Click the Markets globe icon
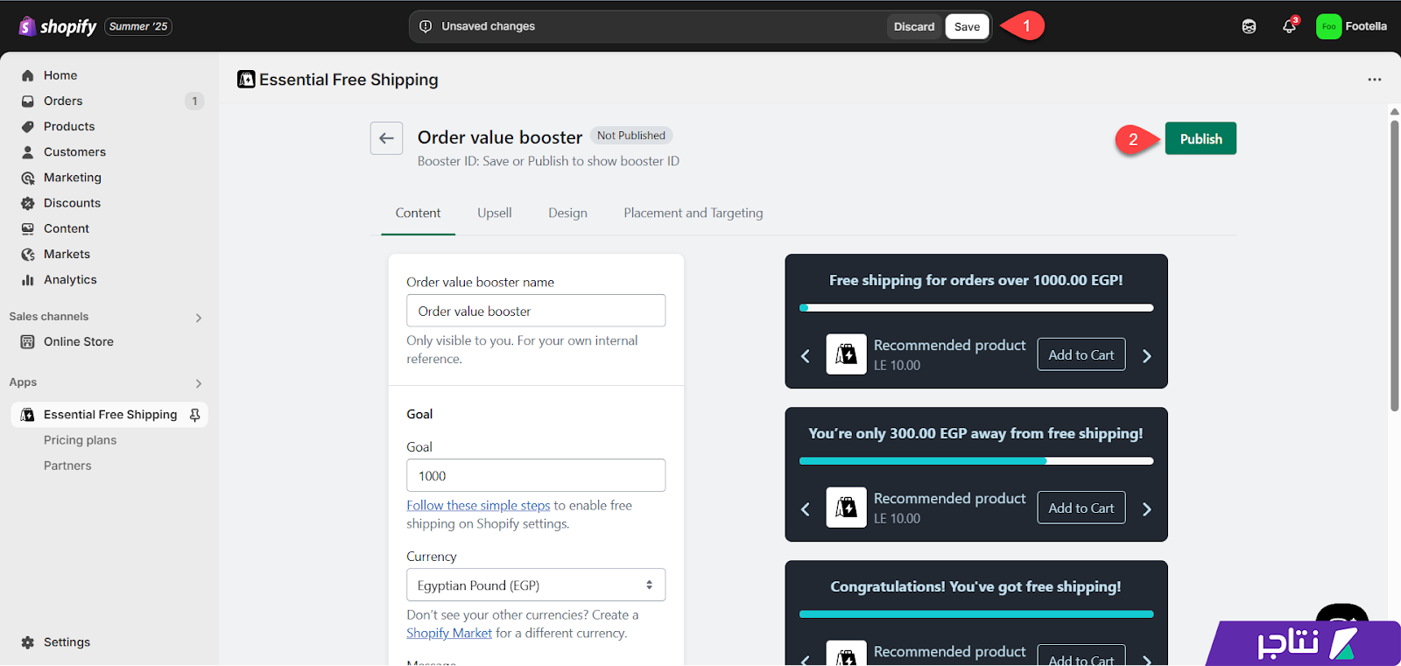Viewport: 1401px width, 666px height. click(x=28, y=255)
